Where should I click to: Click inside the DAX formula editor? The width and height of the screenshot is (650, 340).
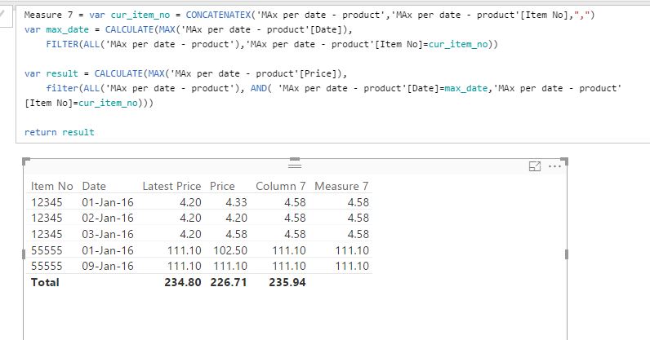[x=332, y=73]
